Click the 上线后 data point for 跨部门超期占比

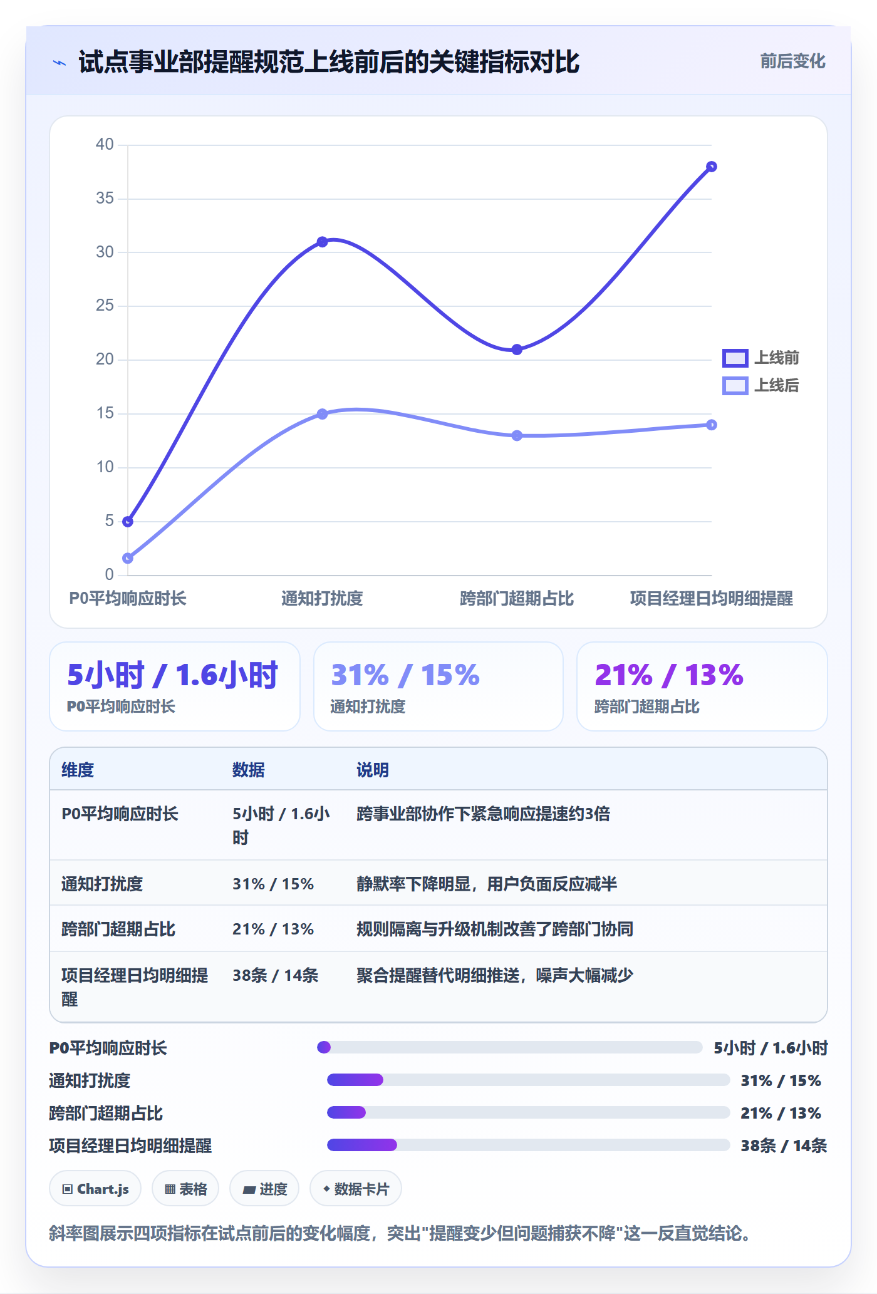click(x=517, y=435)
